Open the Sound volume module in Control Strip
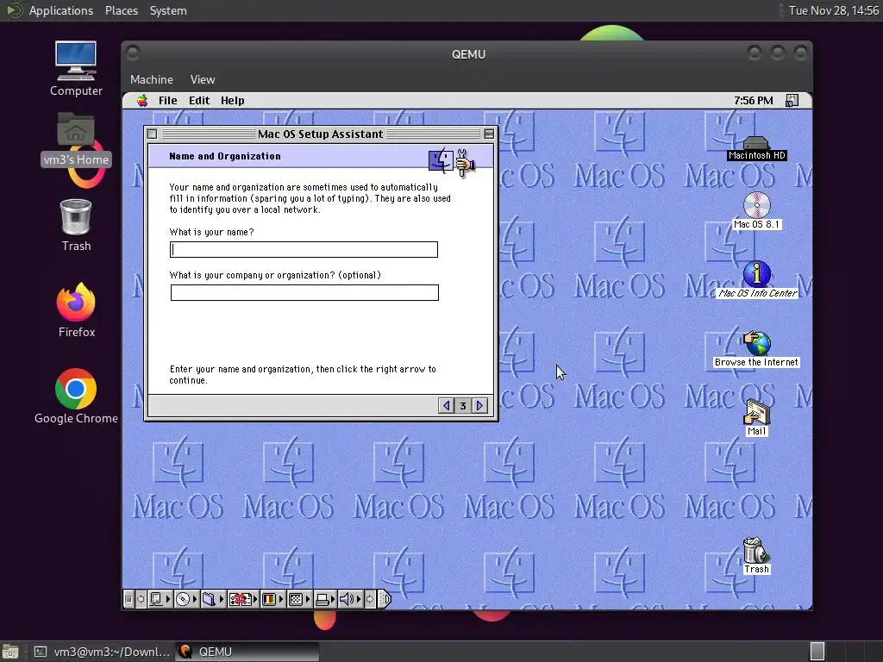 (351, 600)
